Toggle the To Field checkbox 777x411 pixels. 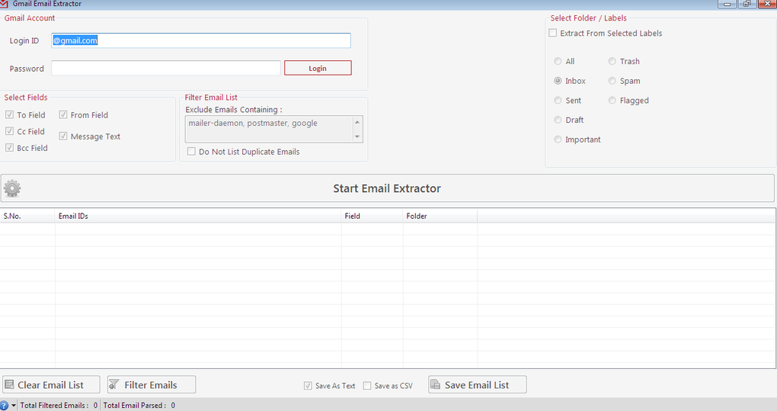pos(9,114)
